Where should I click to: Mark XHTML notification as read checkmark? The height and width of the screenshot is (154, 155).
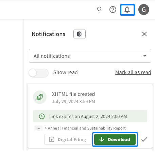pyautogui.click(x=144, y=139)
